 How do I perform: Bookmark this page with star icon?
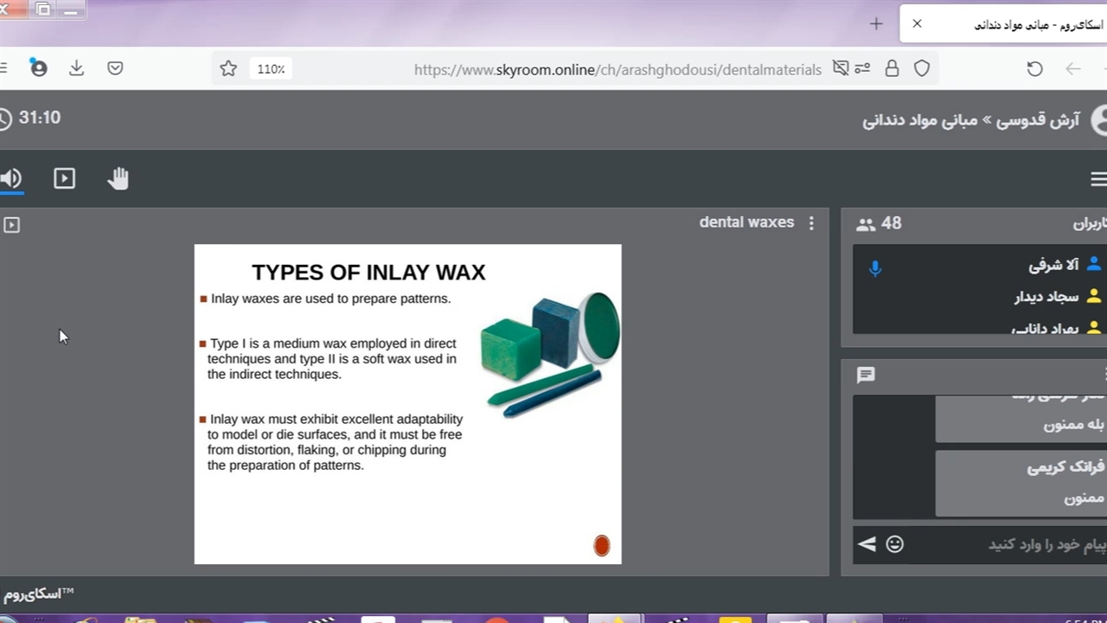point(228,69)
